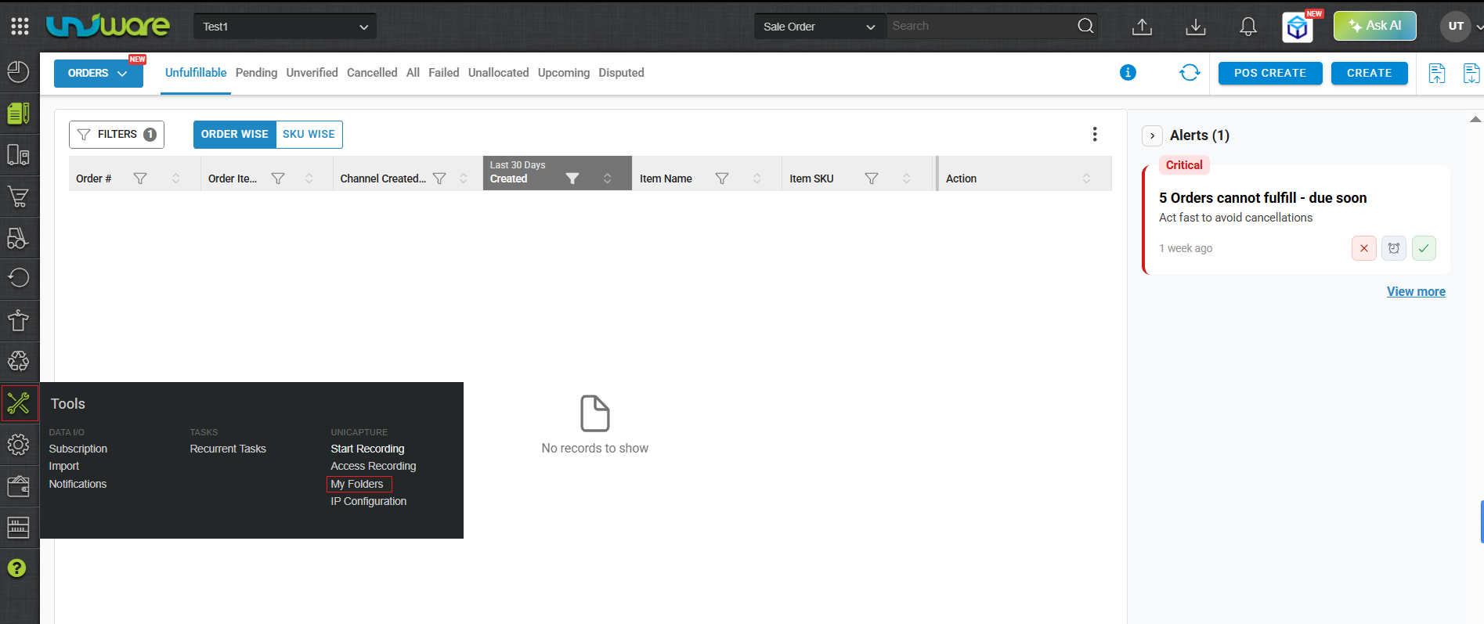Click the blue info icon
Viewport: 1484px width, 624px height.
pyautogui.click(x=1128, y=73)
